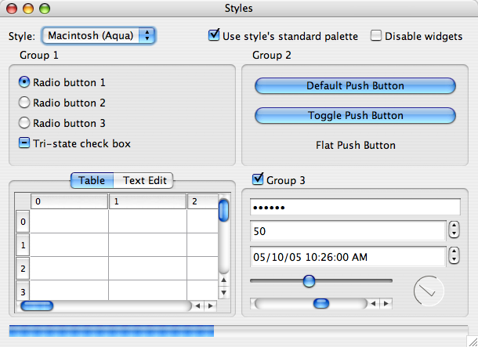Open the Style combo box dropdown
Image resolution: width=478 pixels, height=347 pixels.
(x=99, y=35)
